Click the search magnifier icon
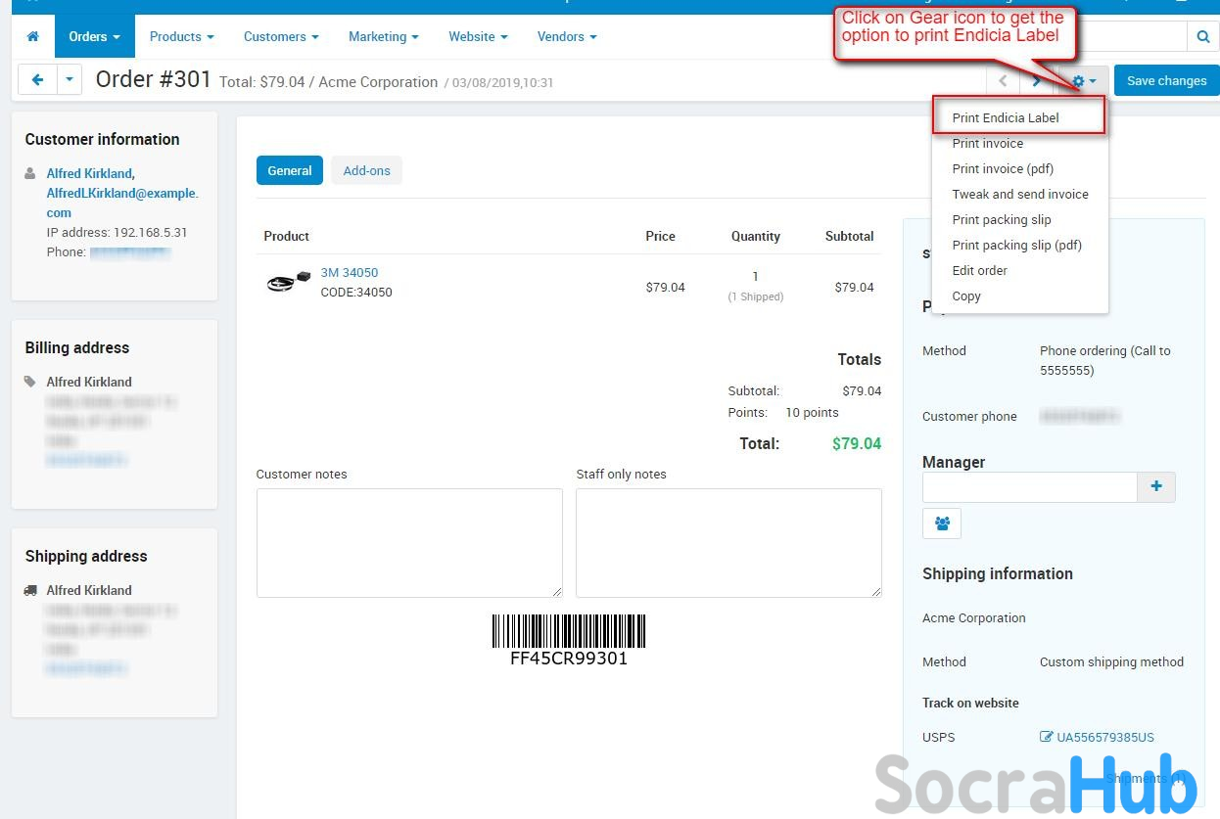1220x819 pixels. click(1203, 37)
